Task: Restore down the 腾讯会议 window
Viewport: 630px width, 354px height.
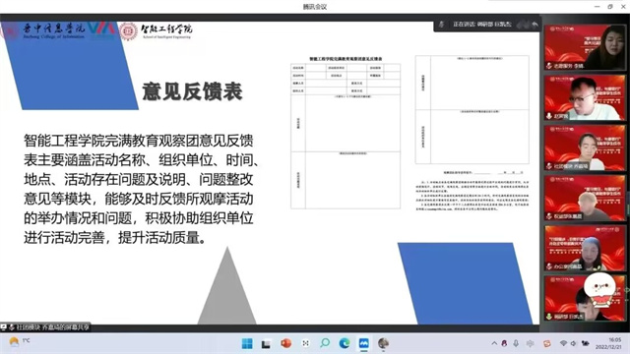Action: point(610,7)
